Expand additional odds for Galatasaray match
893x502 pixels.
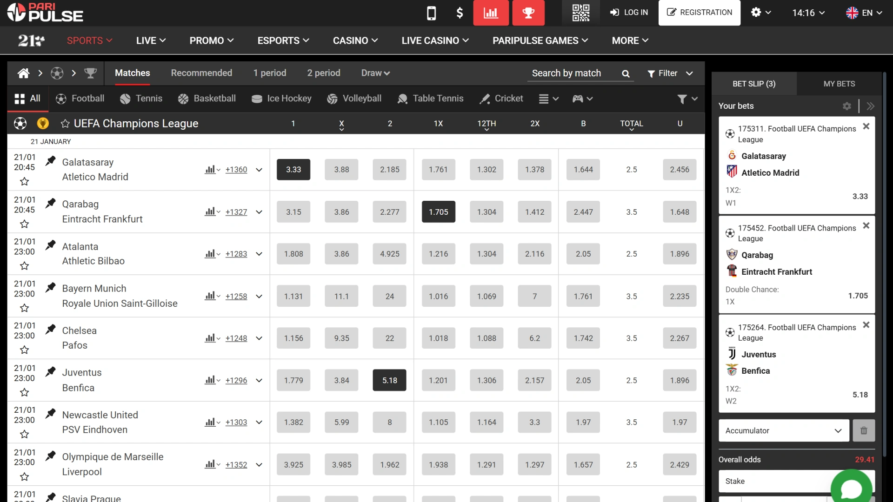tap(259, 170)
